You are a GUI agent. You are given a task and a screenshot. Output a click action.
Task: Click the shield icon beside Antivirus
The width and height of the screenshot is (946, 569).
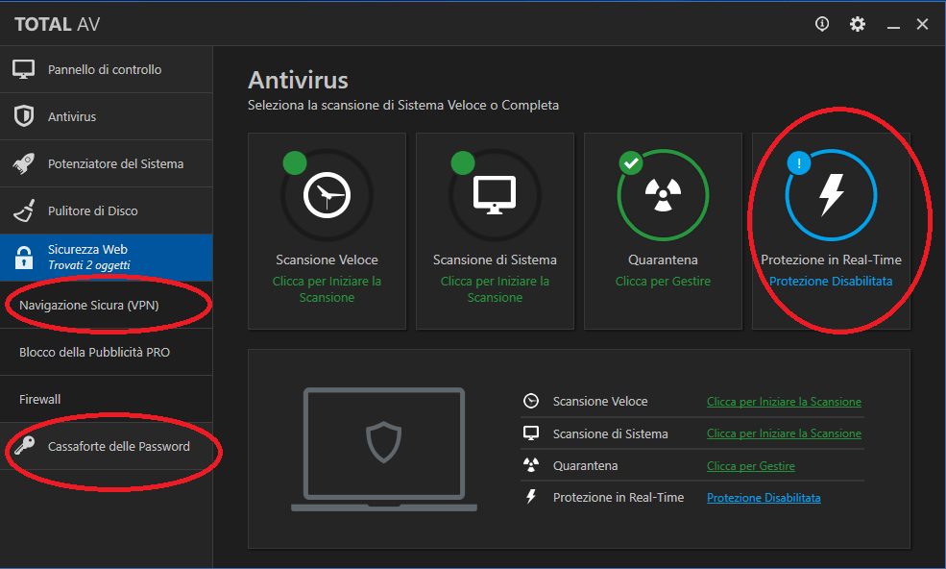24,116
